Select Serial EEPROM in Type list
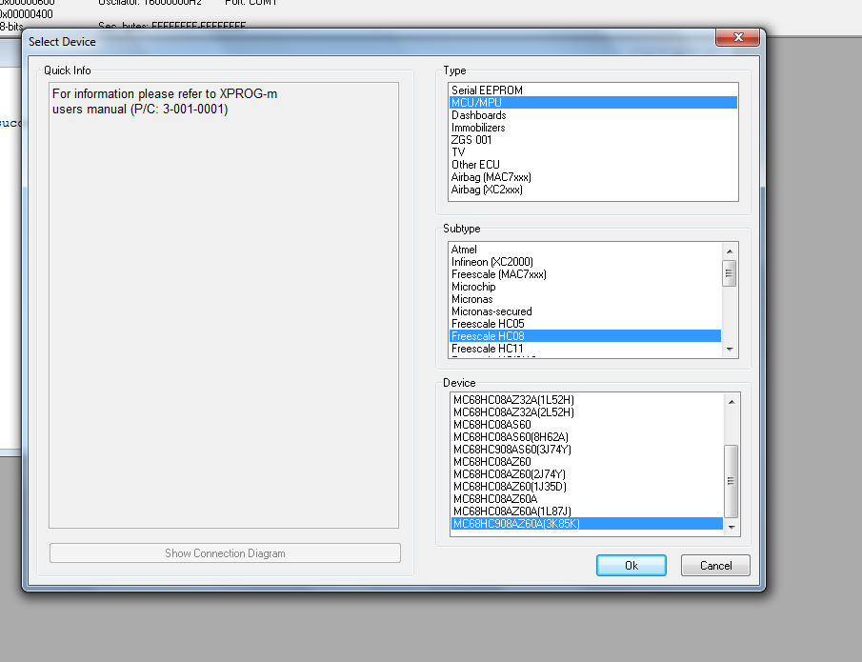The height and width of the screenshot is (662, 862). [x=593, y=90]
